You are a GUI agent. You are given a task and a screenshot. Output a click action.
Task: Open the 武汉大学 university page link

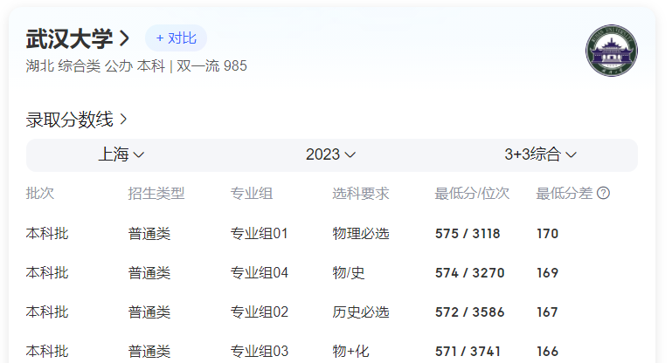pos(78,38)
